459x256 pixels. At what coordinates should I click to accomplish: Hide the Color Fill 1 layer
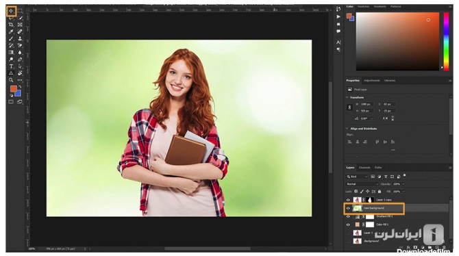tap(348, 225)
